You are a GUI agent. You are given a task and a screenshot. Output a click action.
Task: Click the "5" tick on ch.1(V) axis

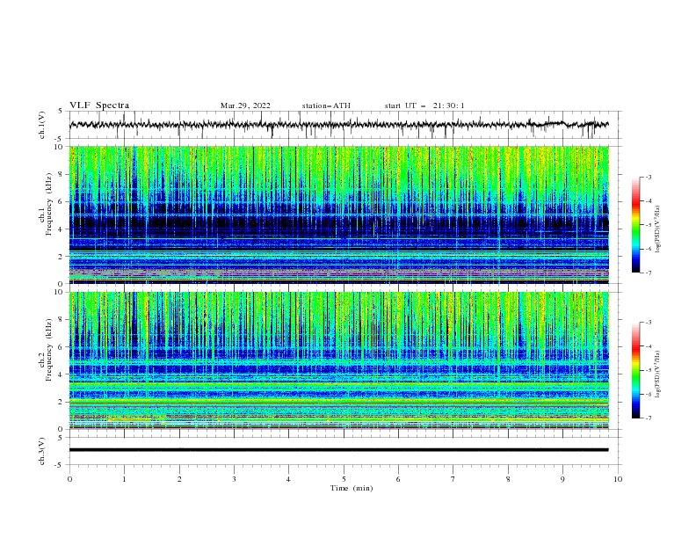pos(60,112)
